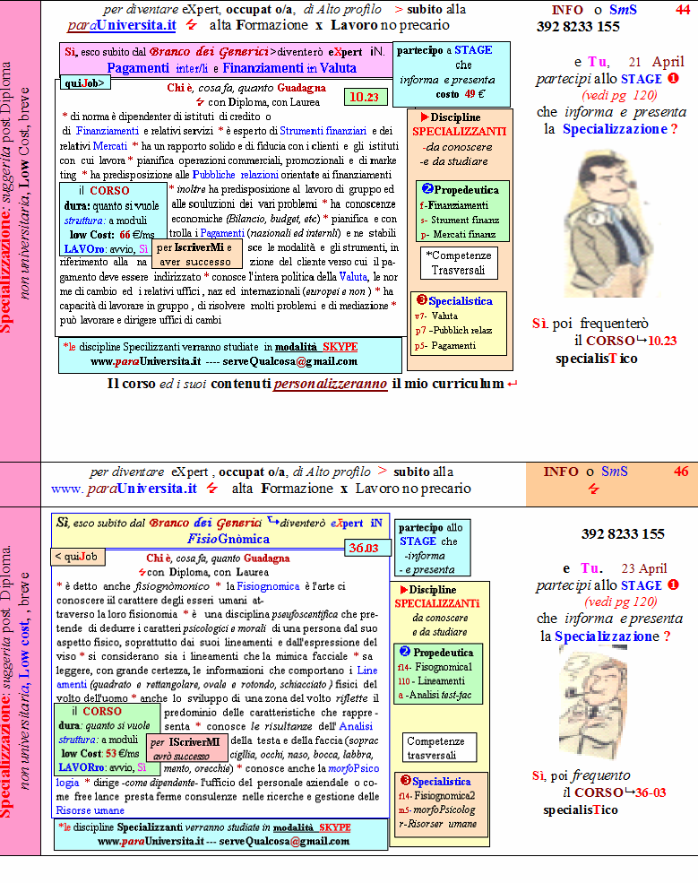Viewport: 698px width, 883px height.
Task: Click the 'm5- morfoPsicolog' item
Action: pyautogui.click(x=437, y=809)
